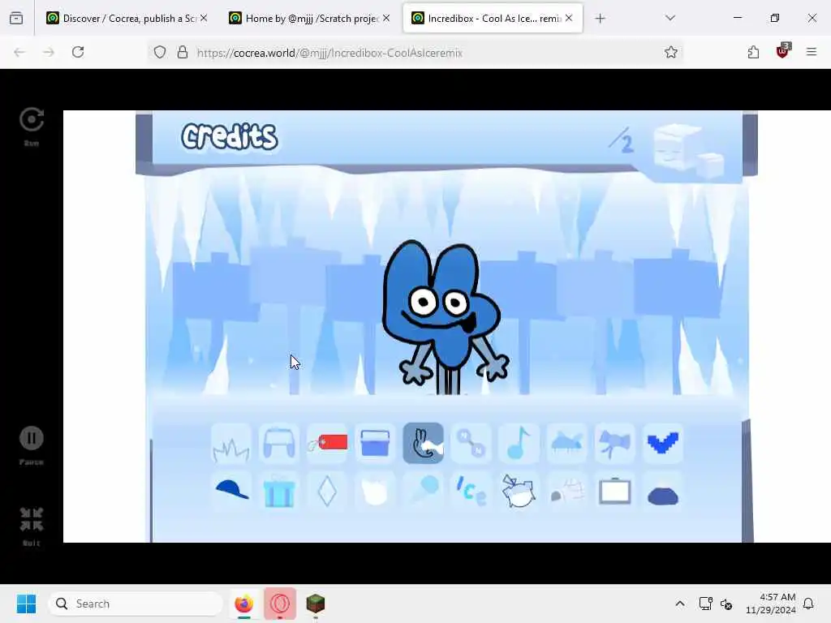The height and width of the screenshot is (623, 831).
Task: Open the clock showing 4:57 AM
Action: [771, 604]
